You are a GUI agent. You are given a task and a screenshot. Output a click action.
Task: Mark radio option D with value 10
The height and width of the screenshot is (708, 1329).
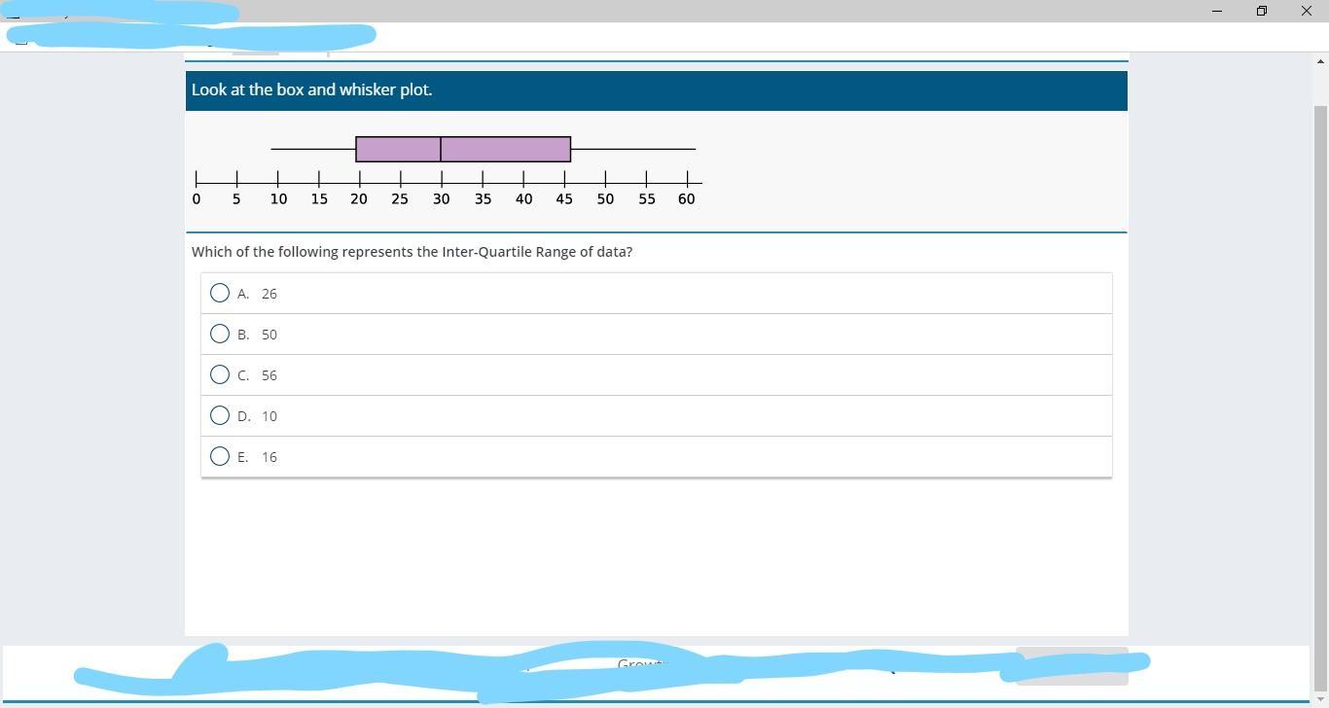coord(220,415)
